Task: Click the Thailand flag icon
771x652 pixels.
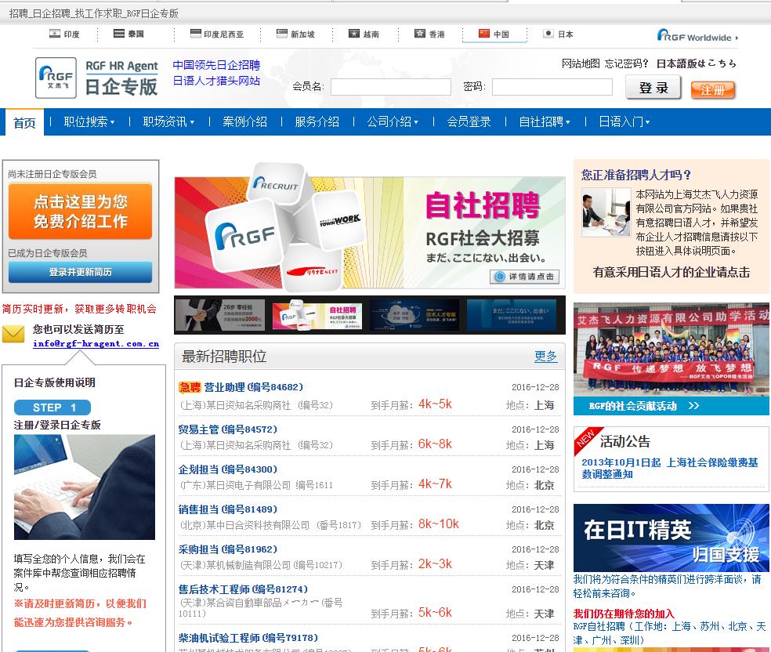Action: [118, 34]
